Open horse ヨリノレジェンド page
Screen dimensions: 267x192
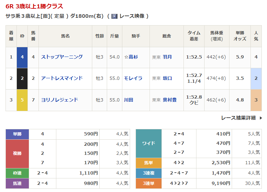tap(60, 100)
